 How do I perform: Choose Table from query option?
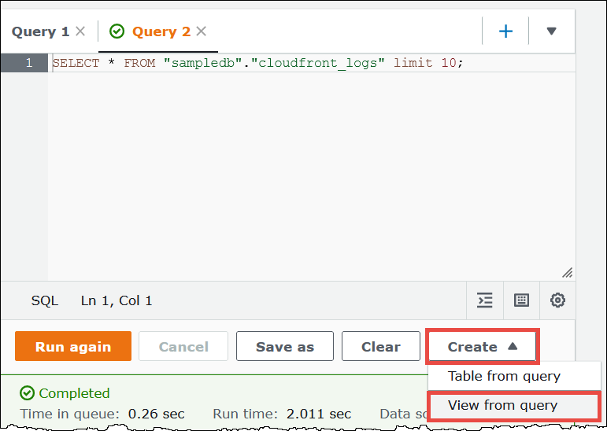click(504, 376)
